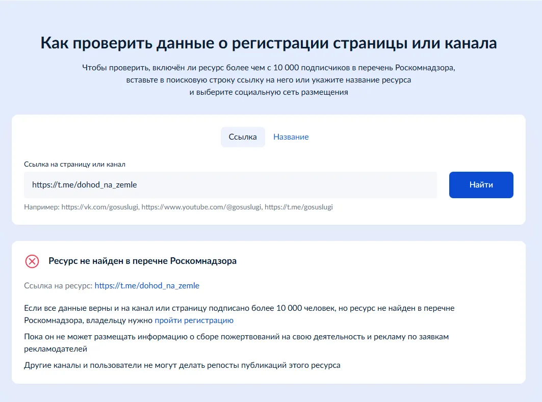Image resolution: width=542 pixels, height=402 pixels.
Task: Open the https://t.me/dohod_na_zemle resource link
Action: click(x=147, y=286)
